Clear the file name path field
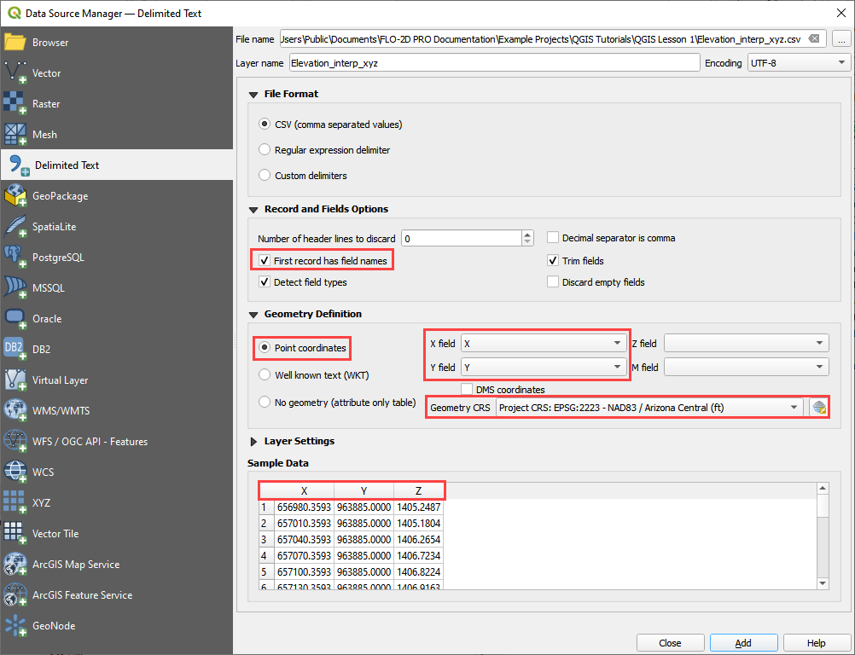The image size is (855, 655). click(815, 39)
